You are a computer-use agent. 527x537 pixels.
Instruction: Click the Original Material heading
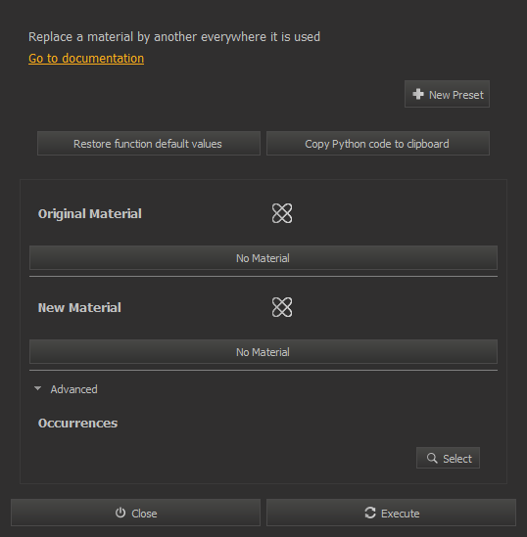tap(89, 213)
